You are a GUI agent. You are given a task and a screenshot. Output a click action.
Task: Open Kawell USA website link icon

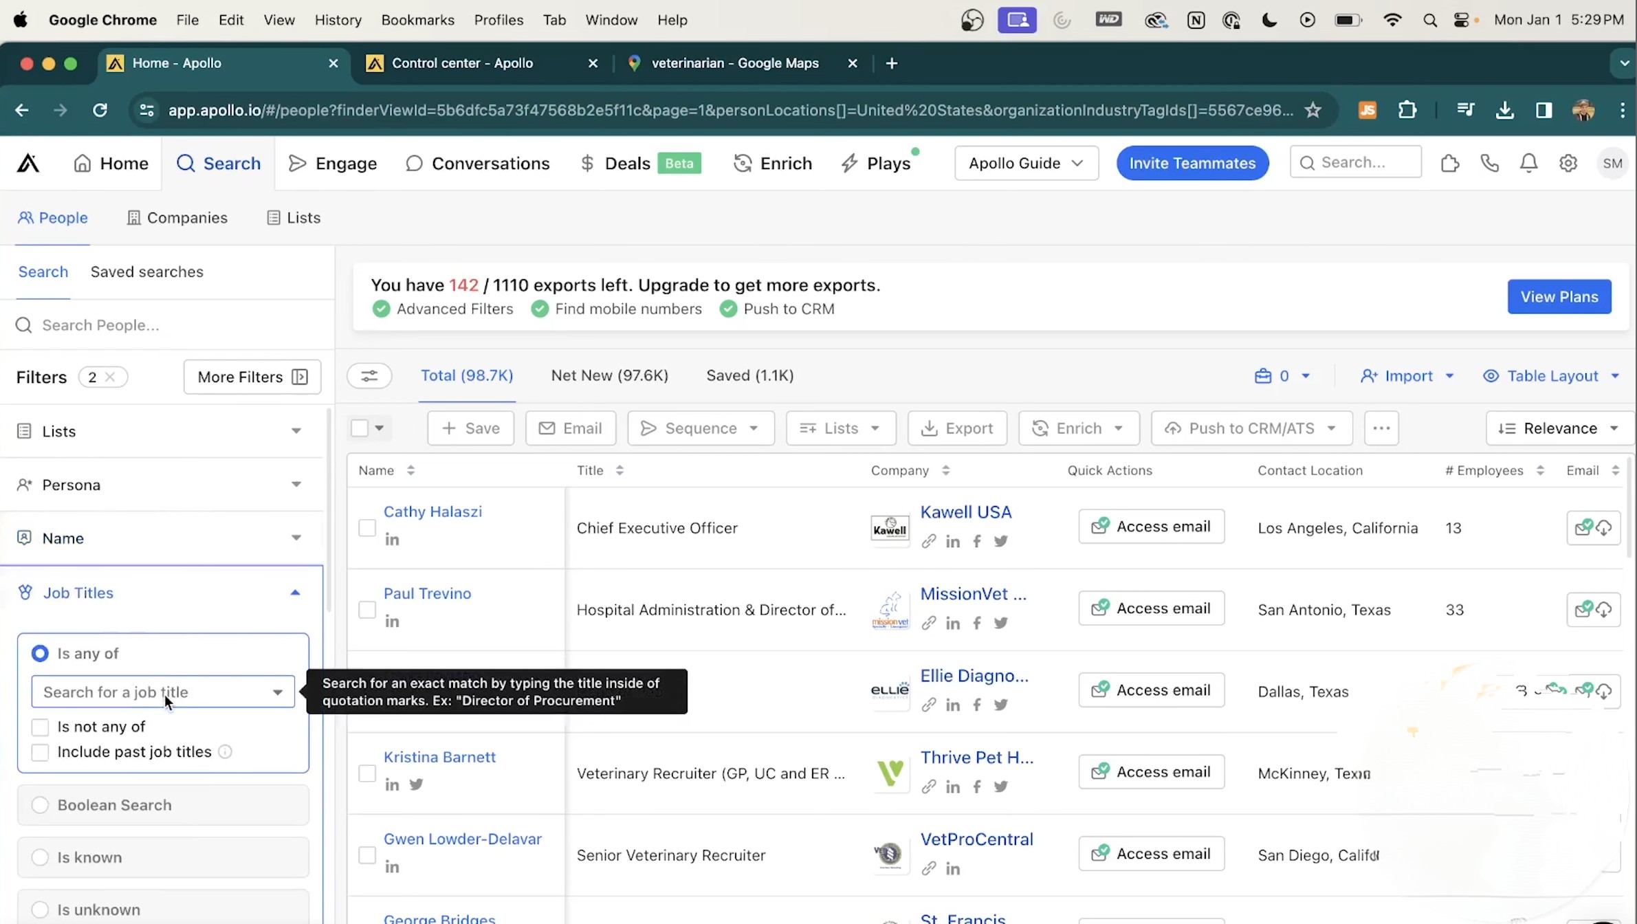928,541
